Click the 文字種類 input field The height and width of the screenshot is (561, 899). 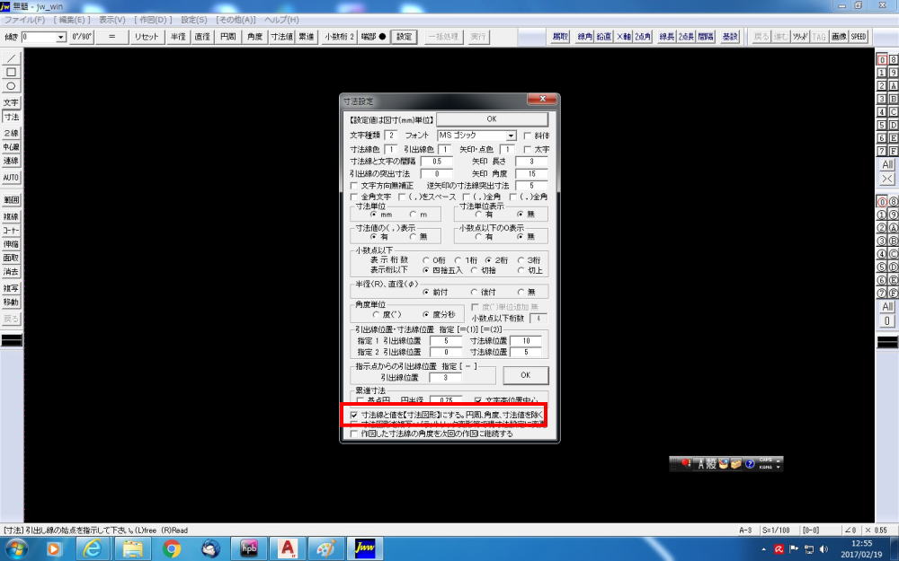(x=390, y=136)
